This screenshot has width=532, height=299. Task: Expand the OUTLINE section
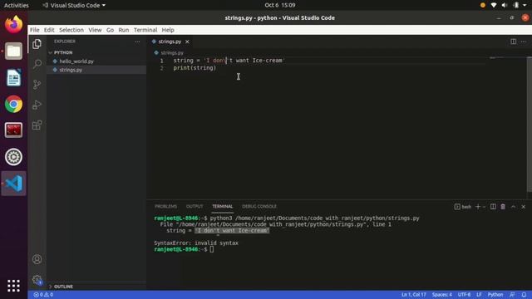63,287
